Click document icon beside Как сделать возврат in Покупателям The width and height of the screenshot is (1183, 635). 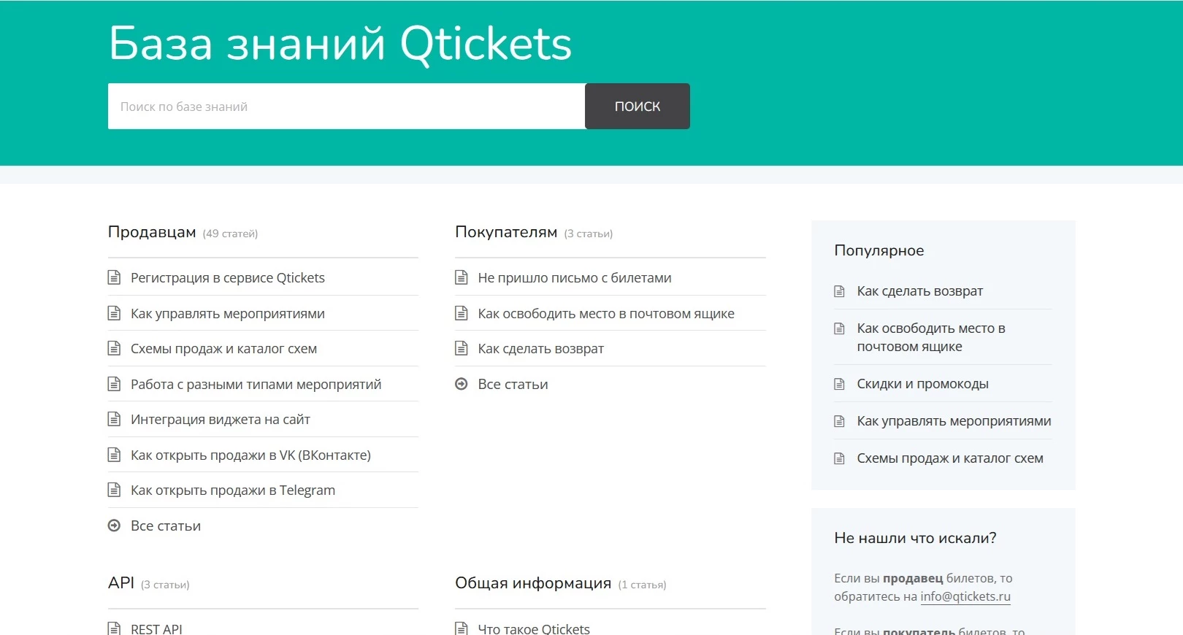(x=462, y=348)
